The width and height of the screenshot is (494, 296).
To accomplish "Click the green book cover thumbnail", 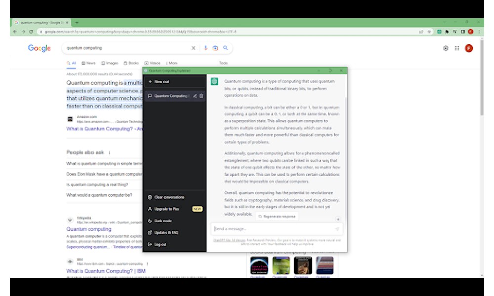I will [x=281, y=265].
